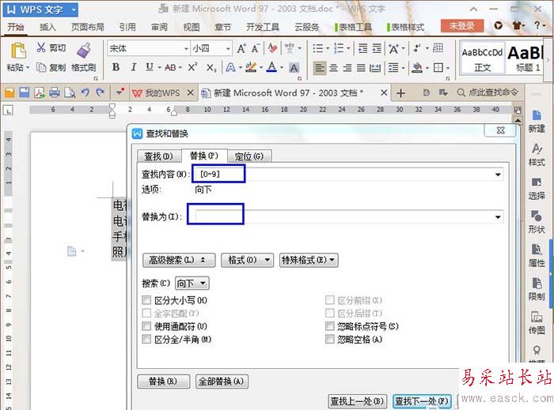Expand the special format dropdown button
Image resolution: width=554 pixels, height=410 pixels.
(x=309, y=260)
